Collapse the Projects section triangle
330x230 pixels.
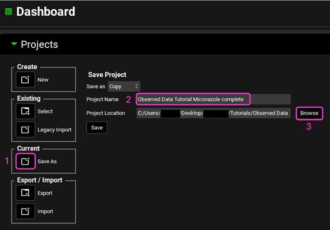14,44
